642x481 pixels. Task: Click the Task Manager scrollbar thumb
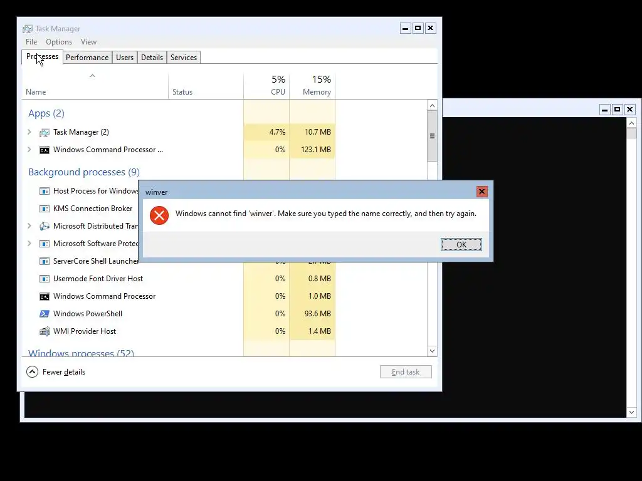pyautogui.click(x=432, y=136)
